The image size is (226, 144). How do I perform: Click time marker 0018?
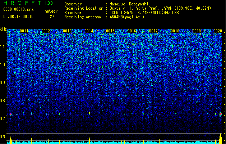[x=175, y=31]
